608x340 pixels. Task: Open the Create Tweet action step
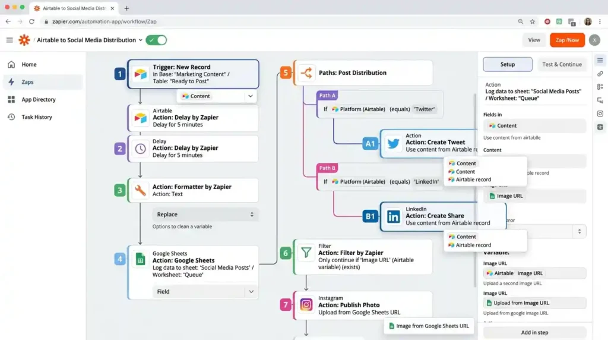tap(429, 143)
